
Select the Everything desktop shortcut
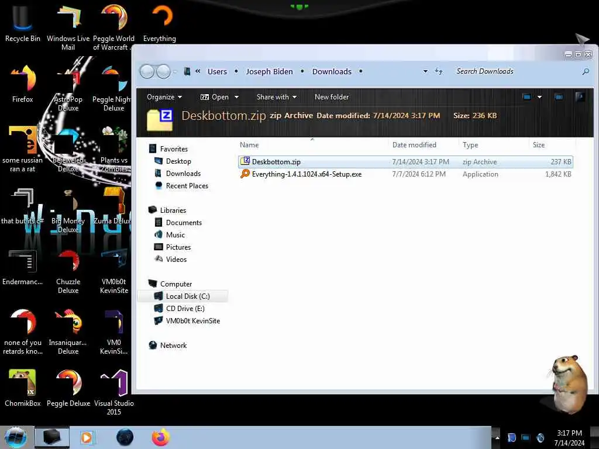pos(160,23)
